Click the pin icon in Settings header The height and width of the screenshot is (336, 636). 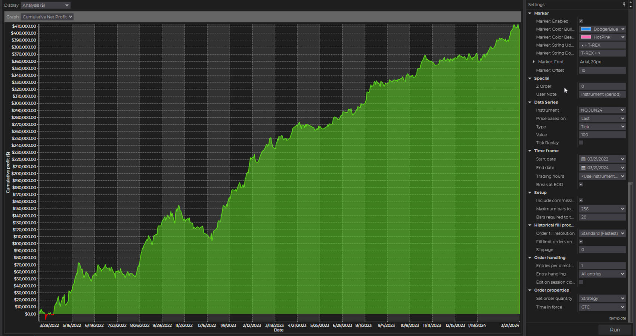[624, 4]
